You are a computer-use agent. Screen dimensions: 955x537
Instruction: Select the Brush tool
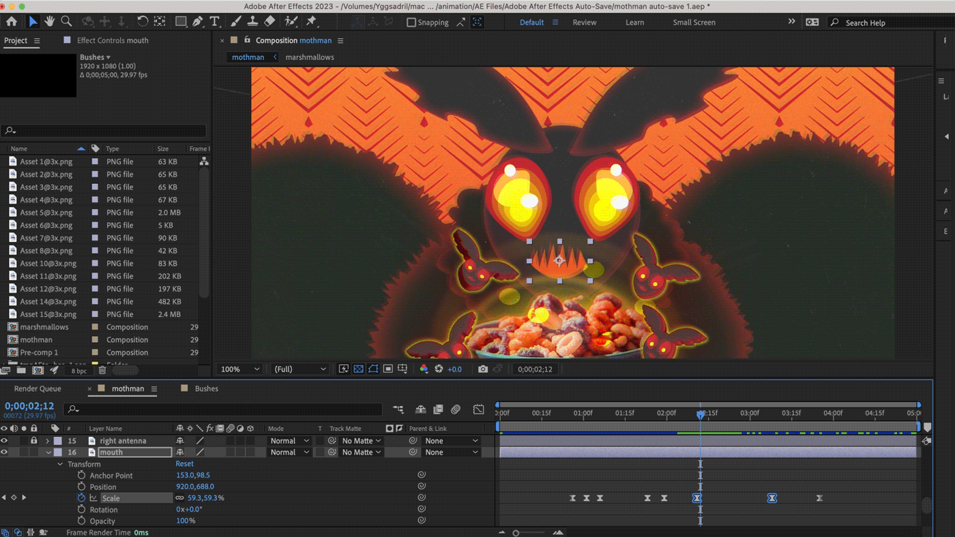pos(235,22)
